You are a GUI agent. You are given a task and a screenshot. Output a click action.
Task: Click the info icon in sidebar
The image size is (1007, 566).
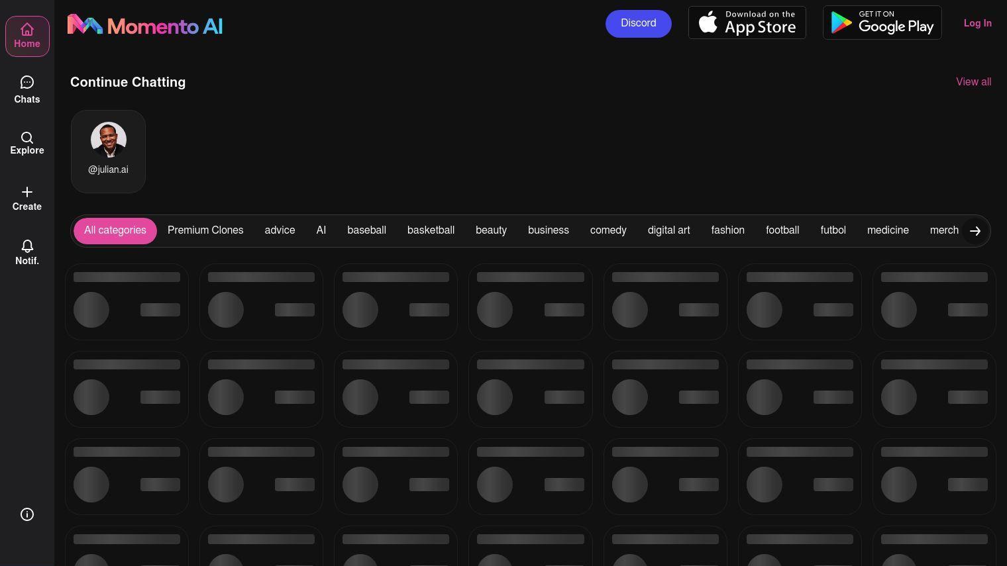point(27,514)
